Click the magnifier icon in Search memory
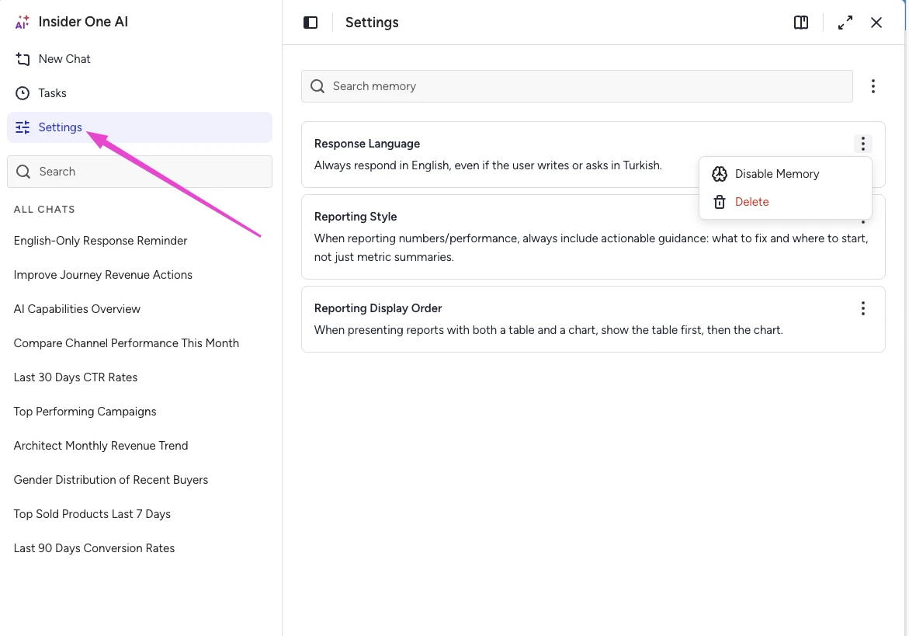 click(317, 86)
